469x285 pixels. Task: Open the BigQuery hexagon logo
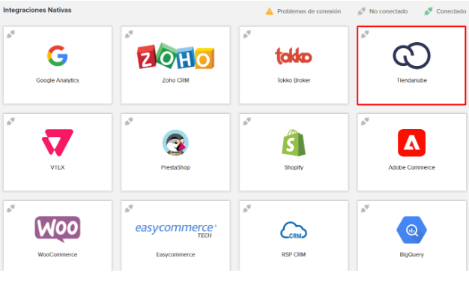click(x=411, y=230)
